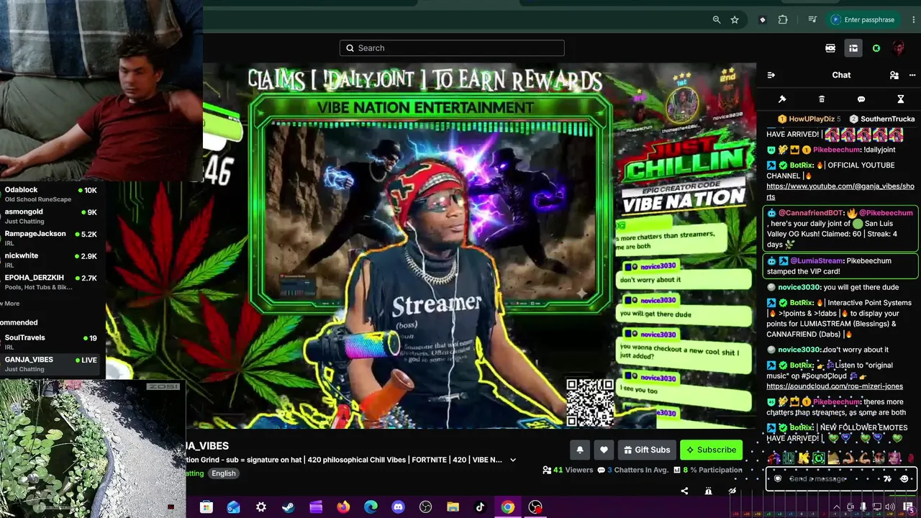Open Windows Settings from the taskbar
The height and width of the screenshot is (518, 921).
[260, 507]
